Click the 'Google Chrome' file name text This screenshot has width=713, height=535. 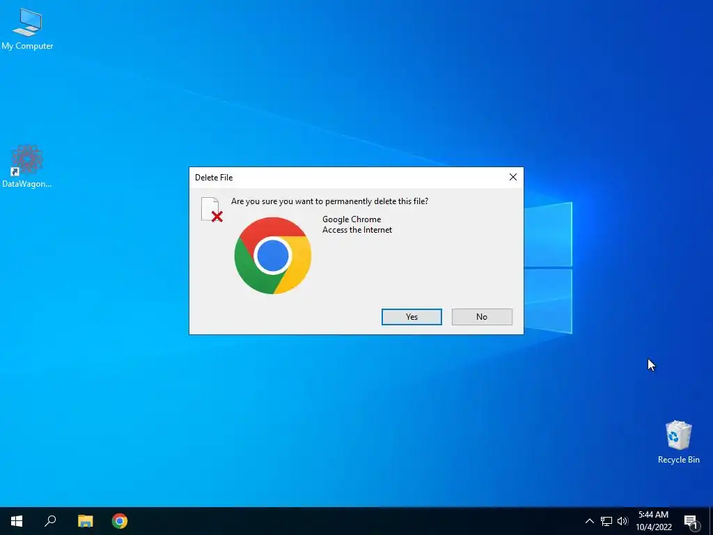(x=352, y=219)
